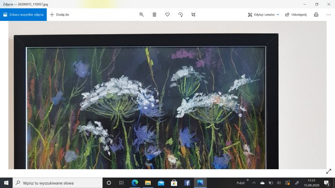Enter fullscreen using the diagonal arrows icon
This screenshot has width=335, height=188.
(x=329, y=171)
